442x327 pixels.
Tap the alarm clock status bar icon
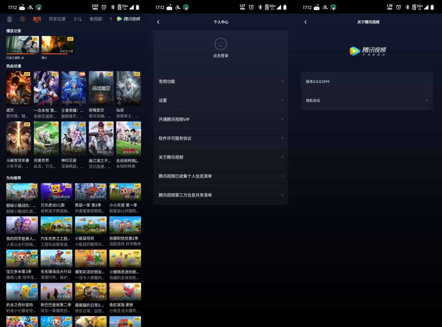[x=104, y=7]
